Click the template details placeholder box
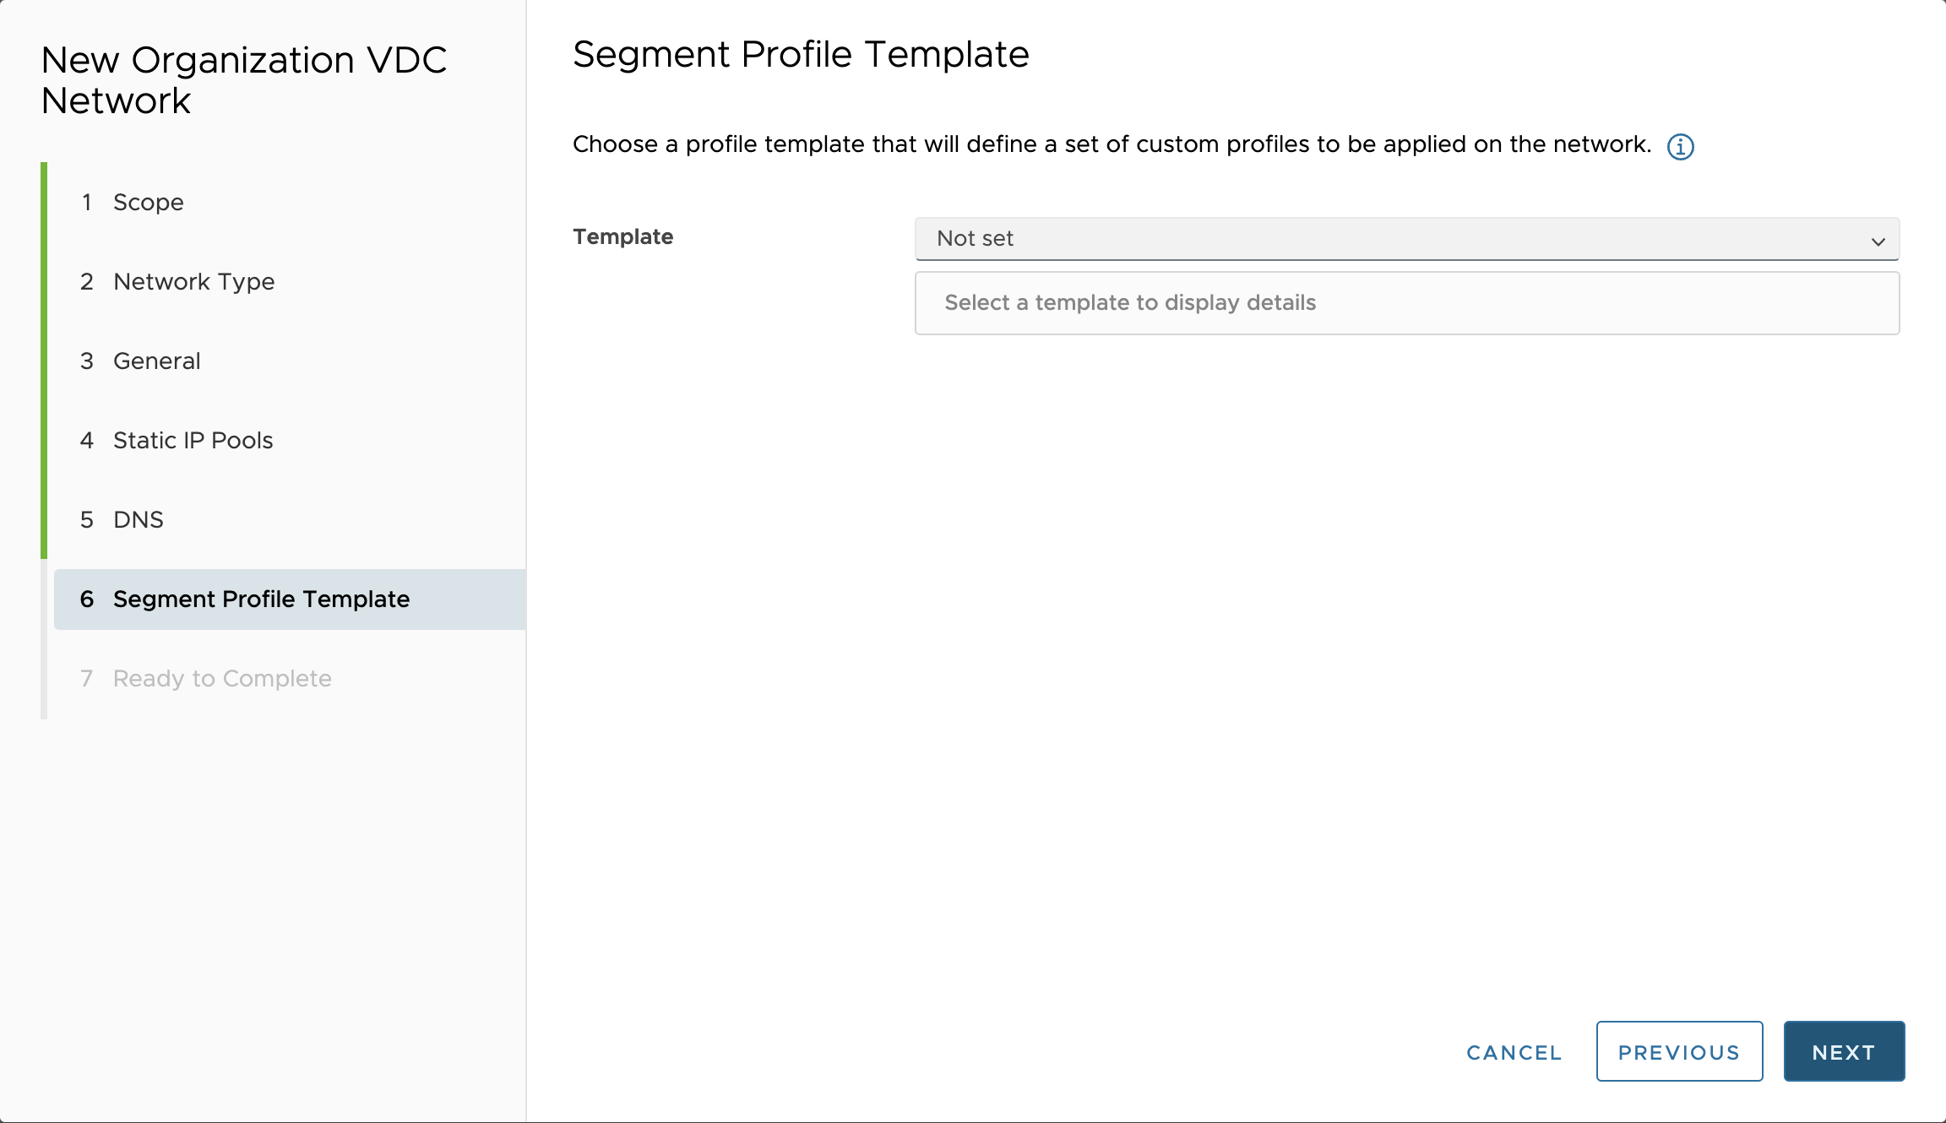 point(1406,303)
